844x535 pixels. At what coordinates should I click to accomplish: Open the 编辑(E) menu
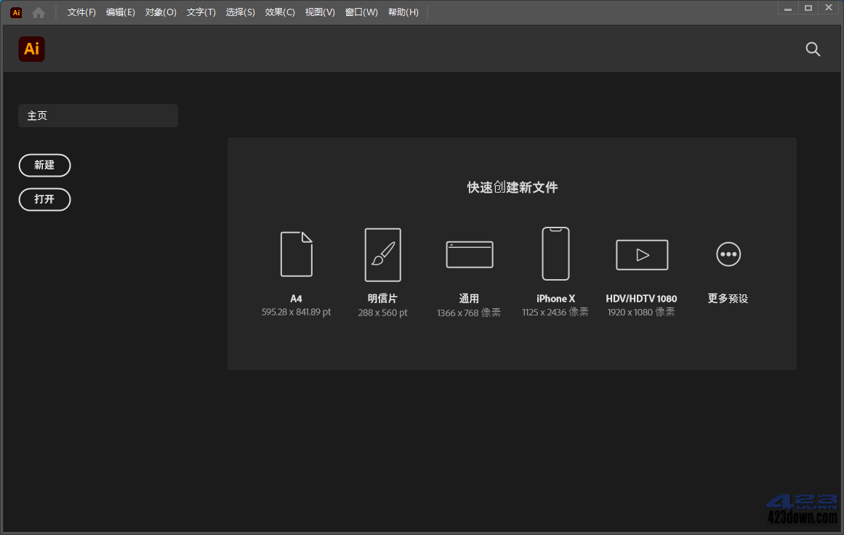click(x=120, y=12)
